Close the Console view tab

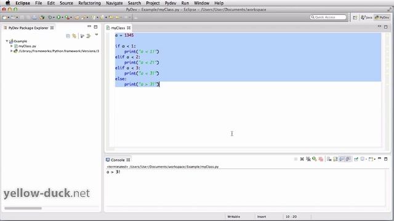[128, 160]
